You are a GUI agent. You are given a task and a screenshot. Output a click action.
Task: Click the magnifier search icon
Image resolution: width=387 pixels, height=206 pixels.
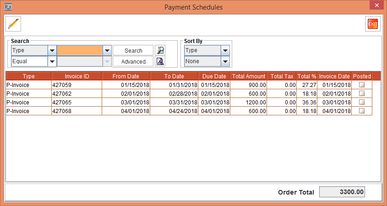160,50
